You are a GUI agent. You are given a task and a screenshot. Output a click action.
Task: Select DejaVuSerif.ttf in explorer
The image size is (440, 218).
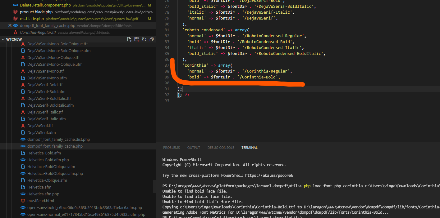[40, 126]
